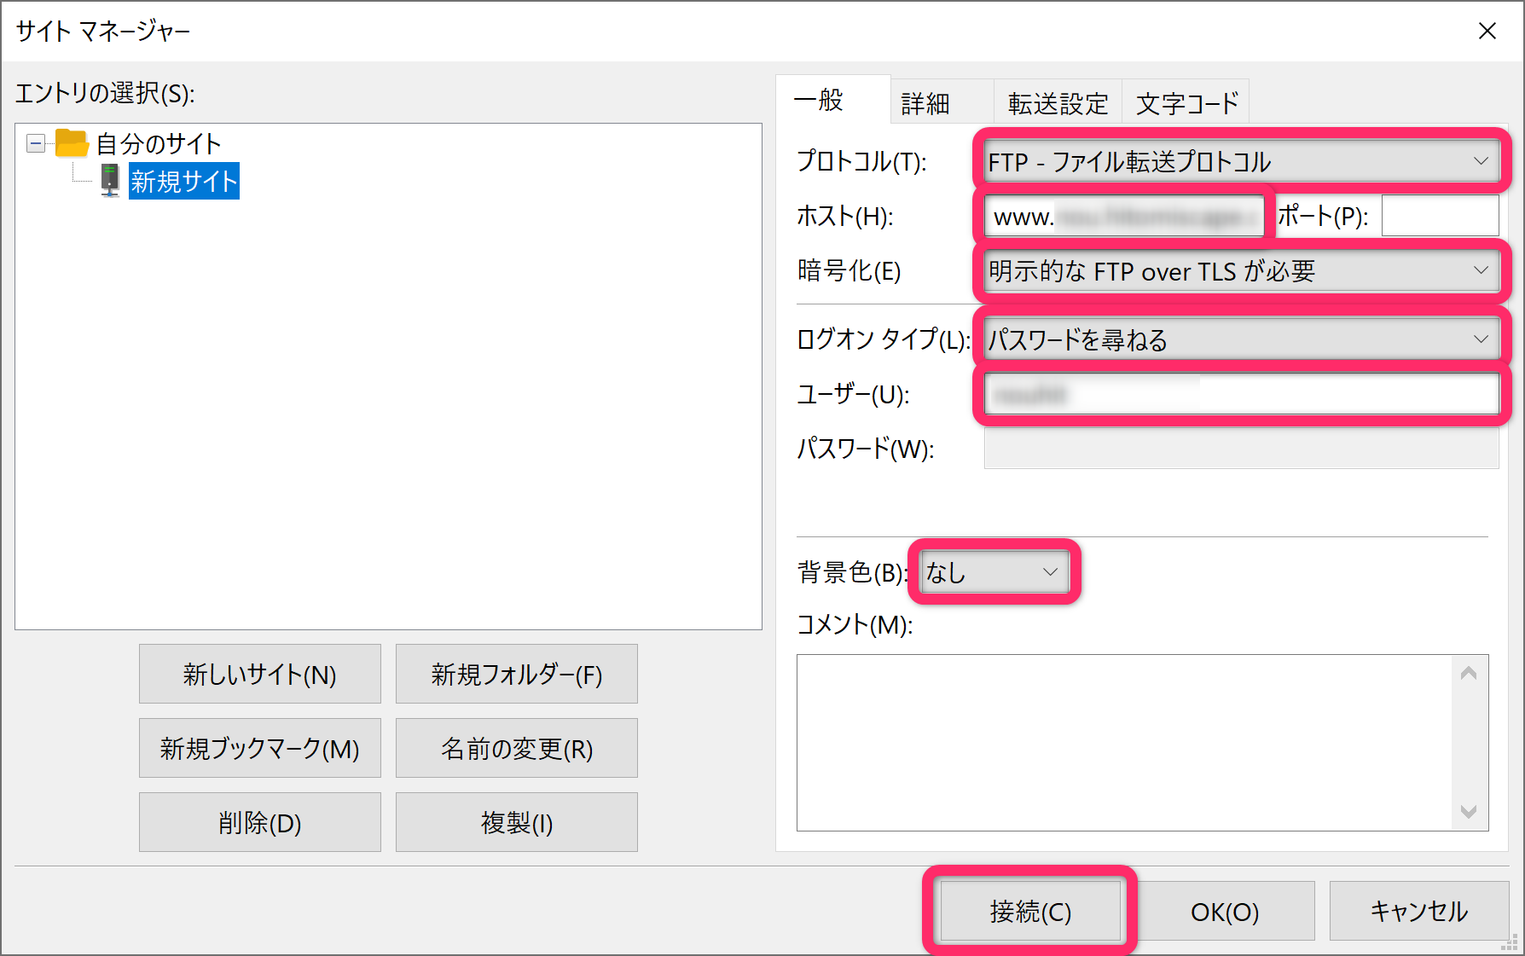This screenshot has height=956, width=1525.
Task: Switch to the 文字コード tab
Action: coord(1186,101)
